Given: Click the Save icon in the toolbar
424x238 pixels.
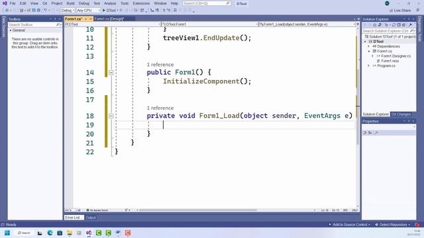Looking at the screenshot, I should 34,11.
